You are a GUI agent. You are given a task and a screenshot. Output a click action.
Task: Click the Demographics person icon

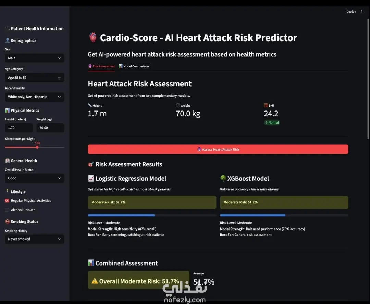point(7,40)
